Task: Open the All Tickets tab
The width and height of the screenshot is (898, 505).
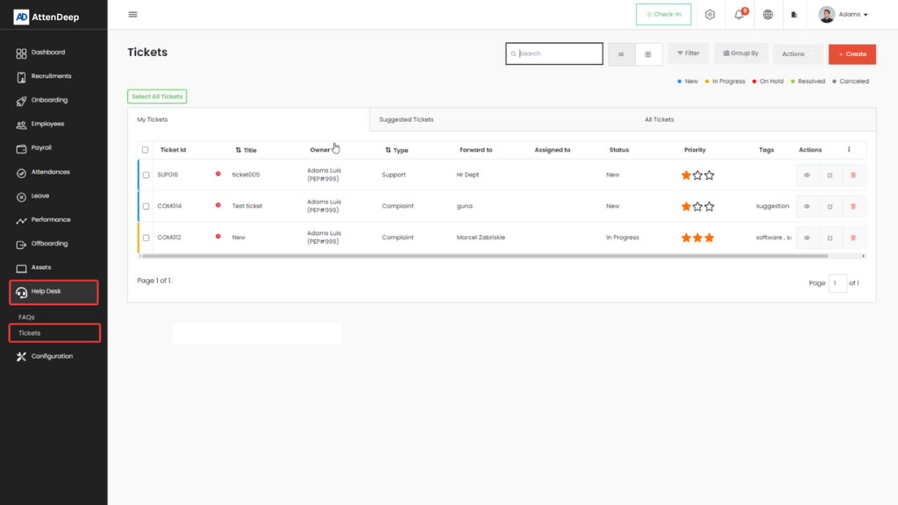Action: tap(659, 119)
